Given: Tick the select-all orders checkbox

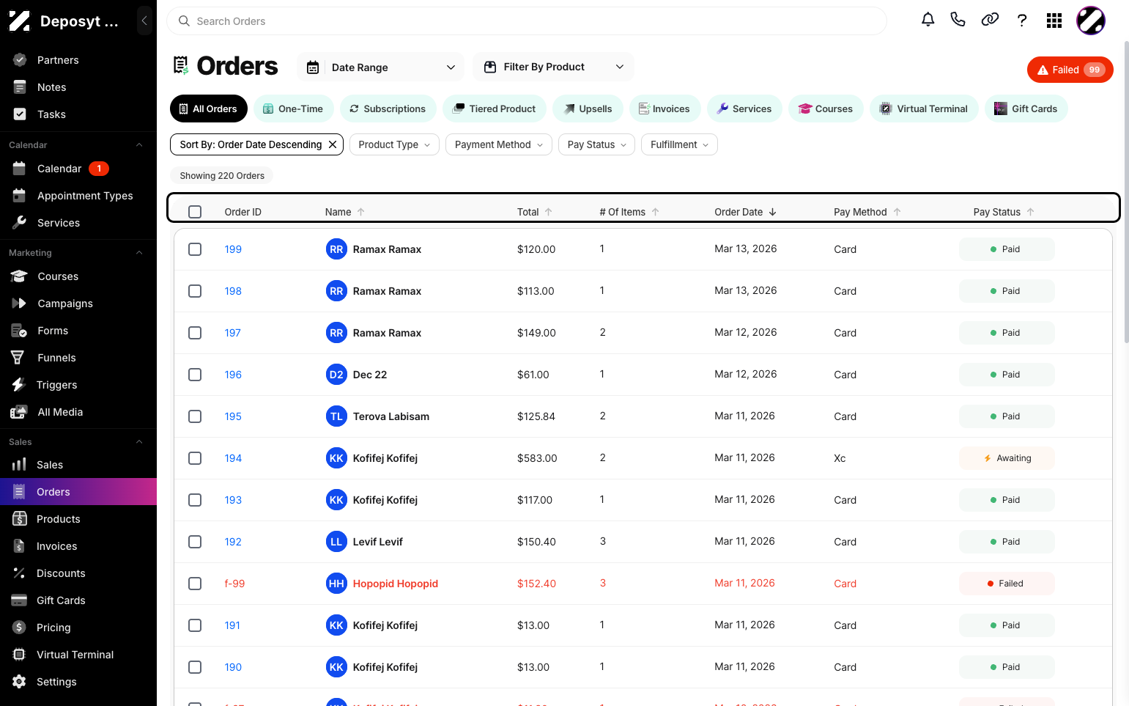Looking at the screenshot, I should pos(195,212).
